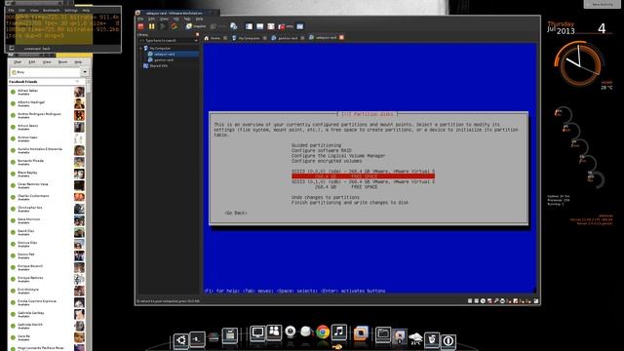
Task: Take a snapshot of the virtual machine
Action: (x=196, y=26)
